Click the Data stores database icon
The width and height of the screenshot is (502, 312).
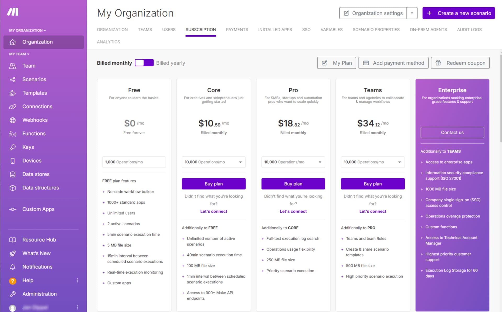coord(13,174)
